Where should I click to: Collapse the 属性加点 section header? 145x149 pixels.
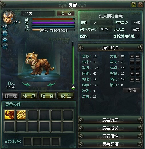110,48
